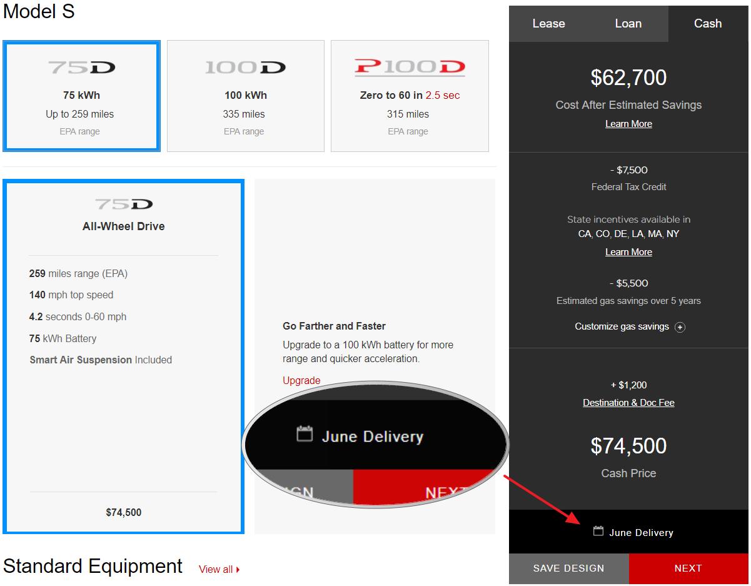Expand Customize gas savings plus icon
751x586 pixels.
680,327
